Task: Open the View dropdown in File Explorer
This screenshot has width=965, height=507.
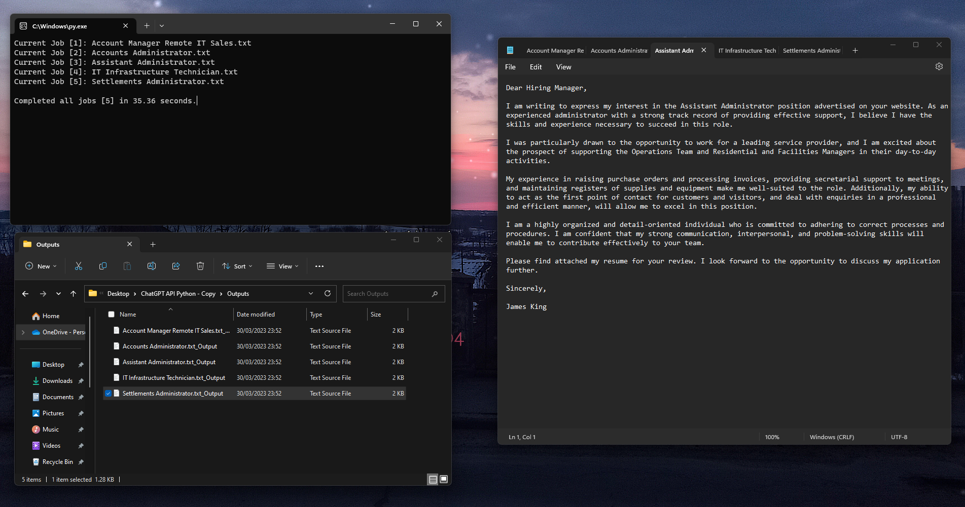Action: tap(282, 266)
